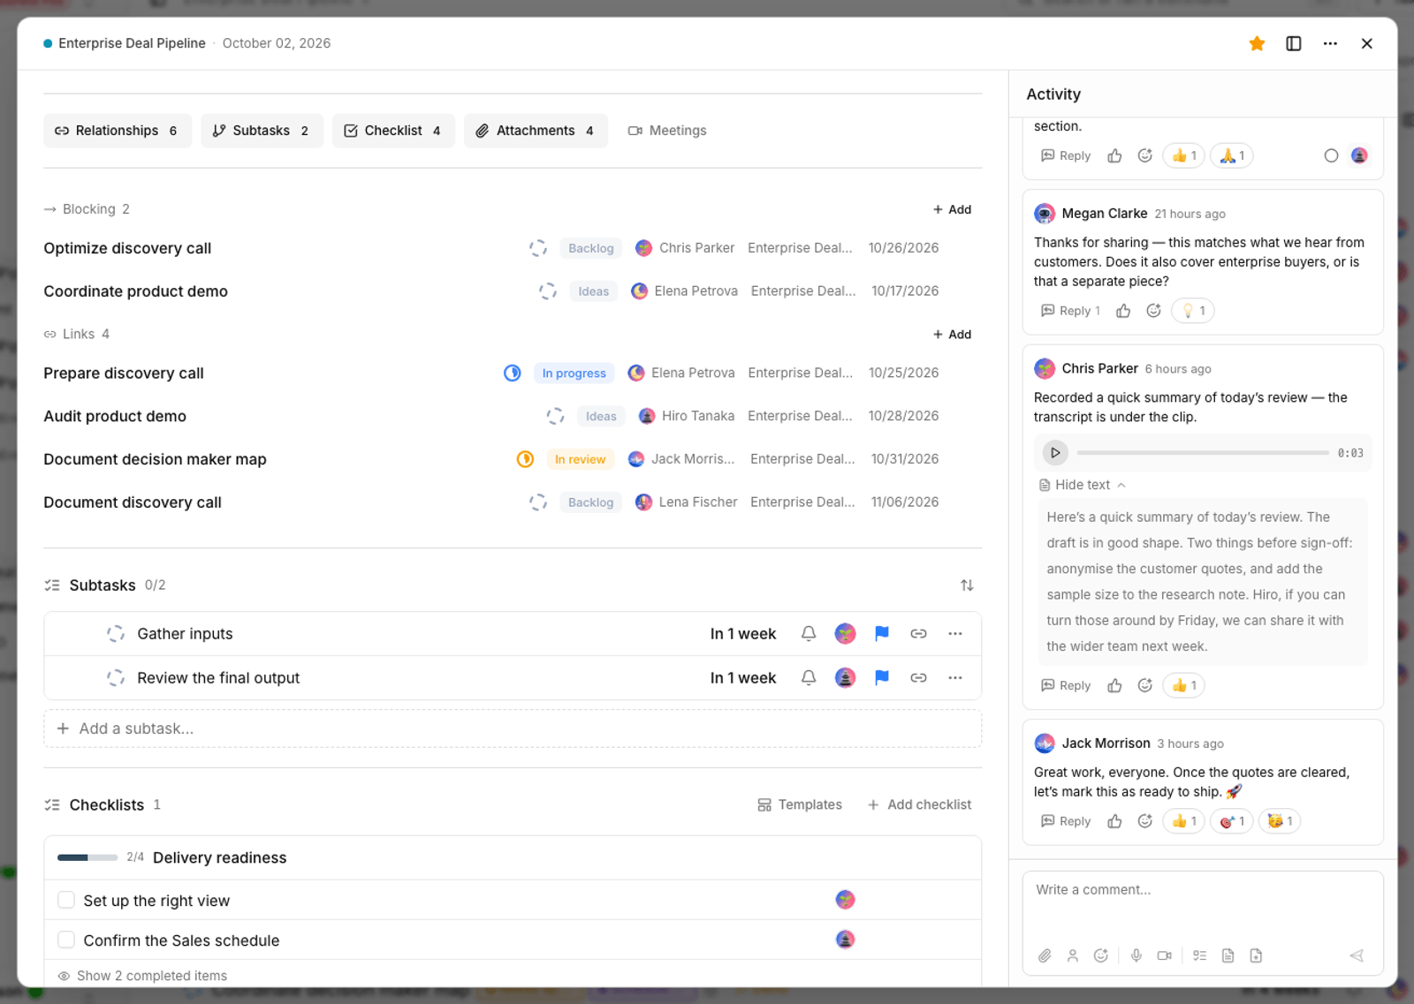Switch to Checklist tab
The image size is (1414, 1004).
tap(393, 131)
